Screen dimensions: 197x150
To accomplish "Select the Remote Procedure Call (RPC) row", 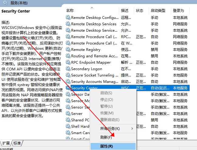I will (91, 37).
